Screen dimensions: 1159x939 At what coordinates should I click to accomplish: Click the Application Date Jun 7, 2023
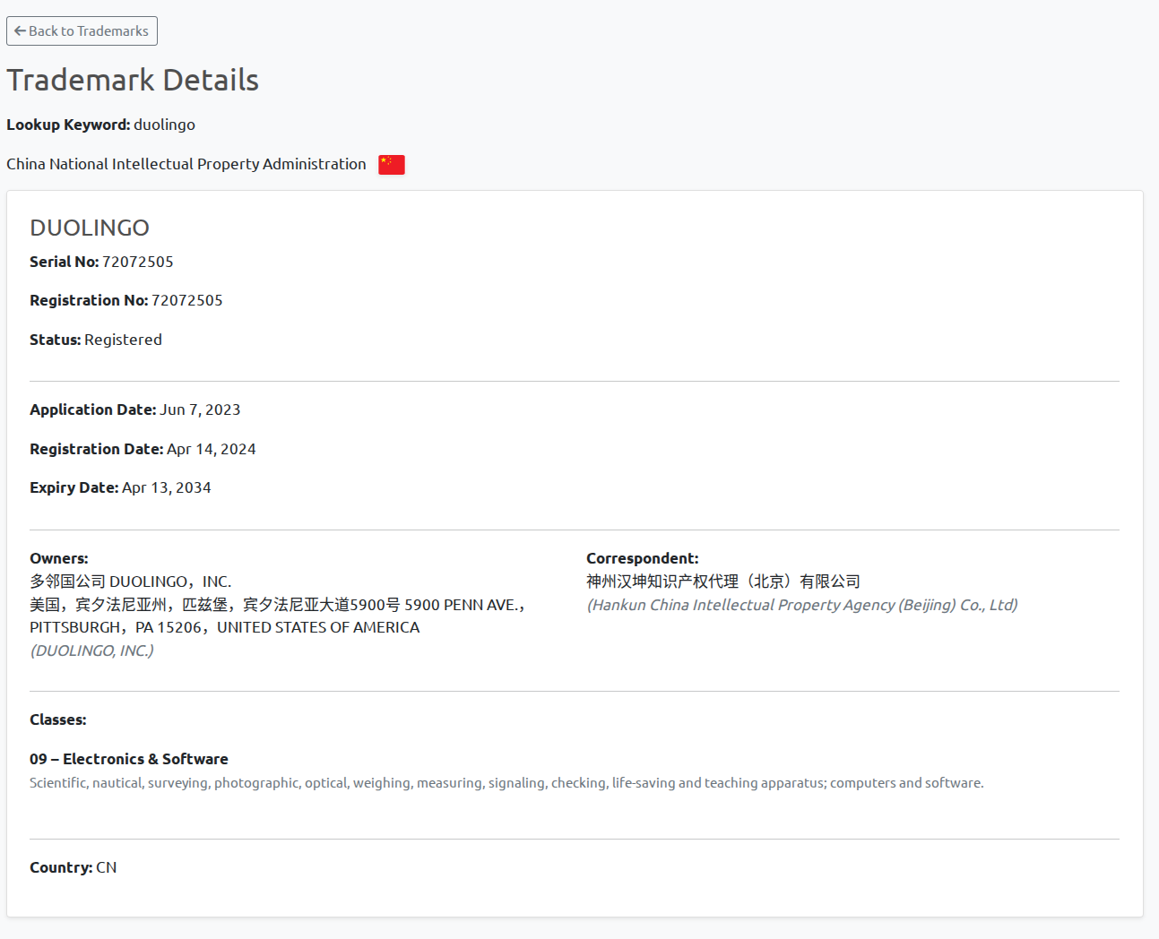[x=200, y=409]
